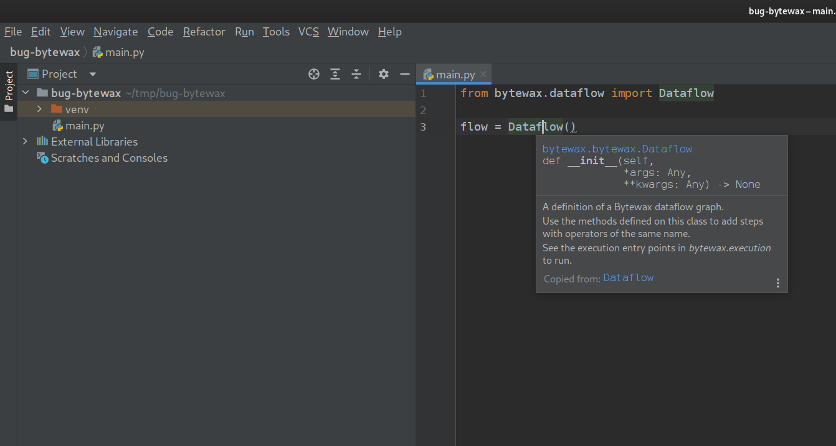Click Dataflow in the import statement
The image size is (836, 446).
tap(686, 93)
